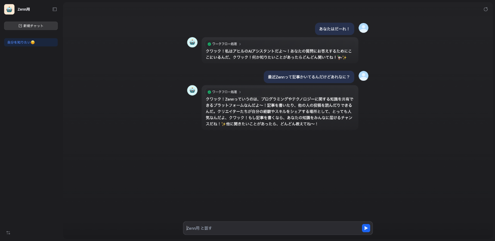Collapse the sidebar panel icon
Viewport: 495px width, 241px height.
pyautogui.click(x=54, y=9)
